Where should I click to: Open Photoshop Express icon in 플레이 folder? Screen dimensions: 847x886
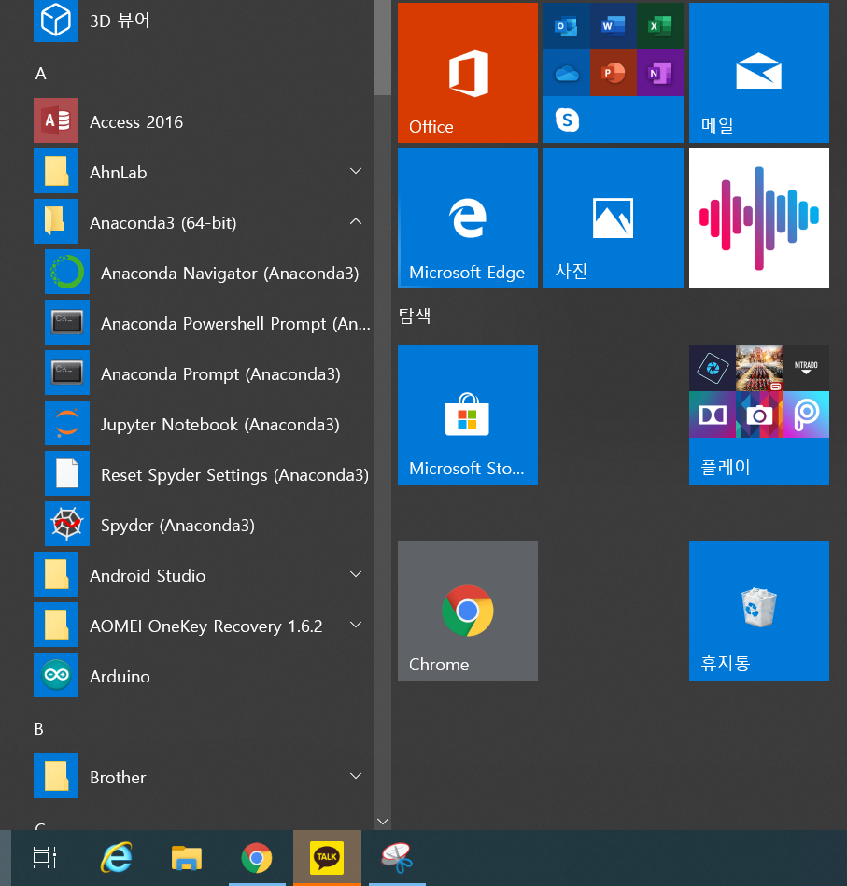(x=713, y=368)
